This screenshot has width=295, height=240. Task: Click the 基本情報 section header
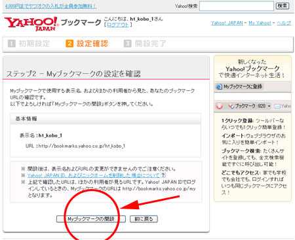pos(106,119)
